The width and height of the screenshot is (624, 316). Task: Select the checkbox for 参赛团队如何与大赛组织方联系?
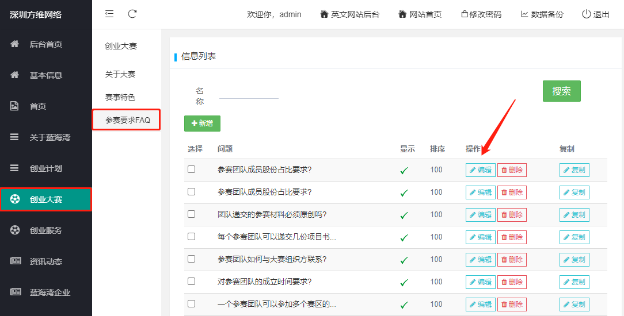click(x=192, y=259)
